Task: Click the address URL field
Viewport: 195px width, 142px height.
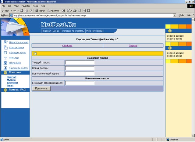Action: pyautogui.click(x=91, y=15)
